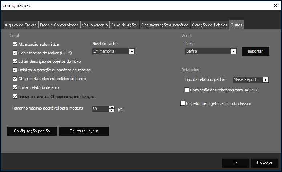Toggle Habilitar a geração automática de tabelas

(x=15, y=70)
